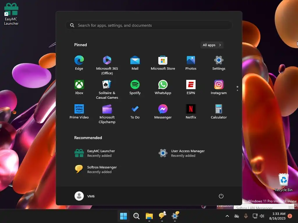The width and height of the screenshot is (298, 223).
Task: Open Messenger
Action: point(163,112)
